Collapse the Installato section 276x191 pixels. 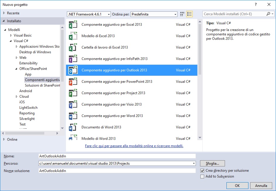click(4, 21)
